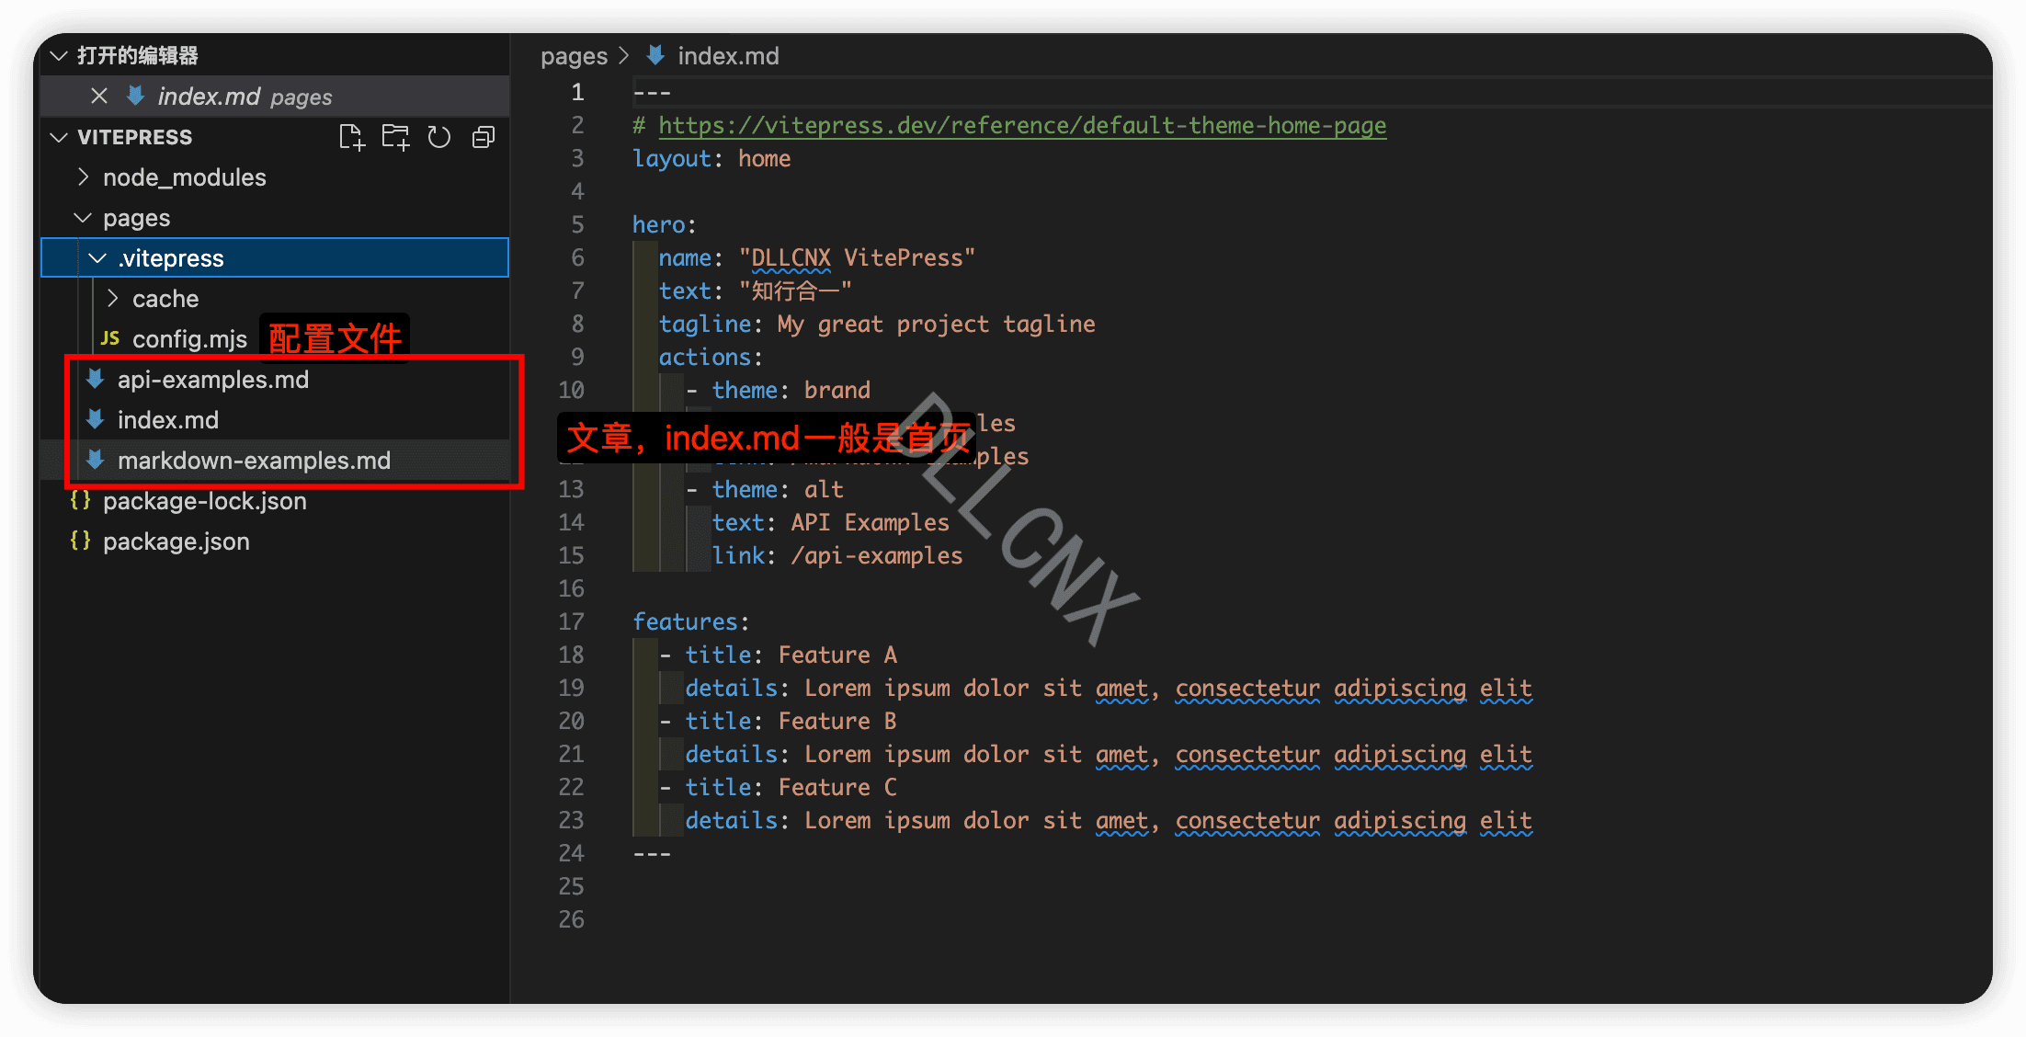Viewport: 2026px width, 1037px height.
Task: Click the markdown icon of index.md file row
Action: (x=95, y=419)
